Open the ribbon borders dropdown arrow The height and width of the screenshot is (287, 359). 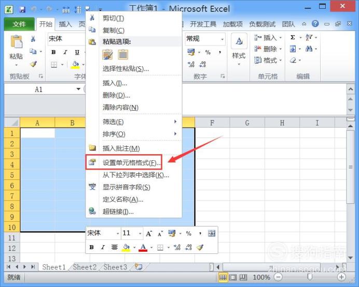(x=62, y=65)
